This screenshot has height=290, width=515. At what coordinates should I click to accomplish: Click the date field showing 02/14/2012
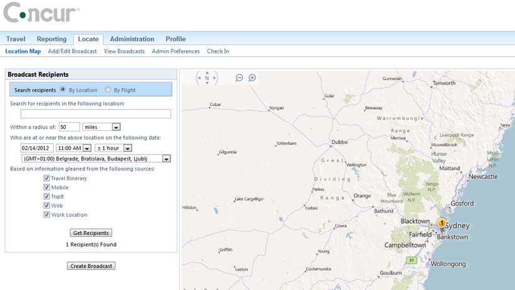pyautogui.click(x=37, y=148)
